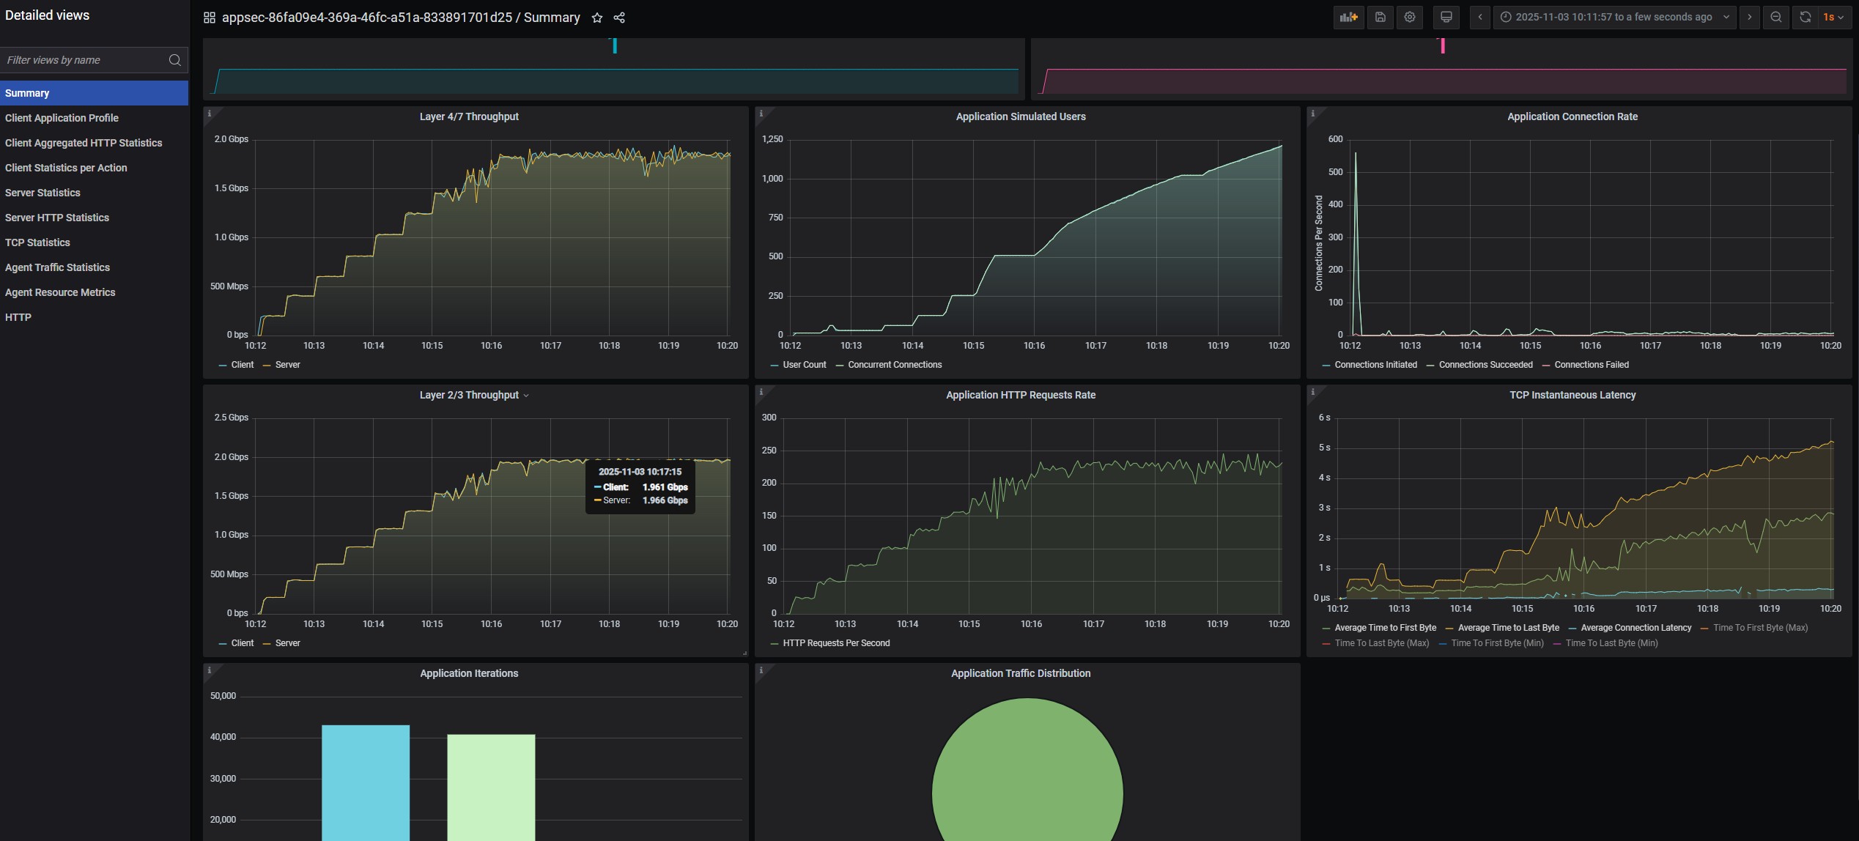This screenshot has height=841, width=1859.
Task: Save the dashboard with disk icon
Action: coord(1380,18)
